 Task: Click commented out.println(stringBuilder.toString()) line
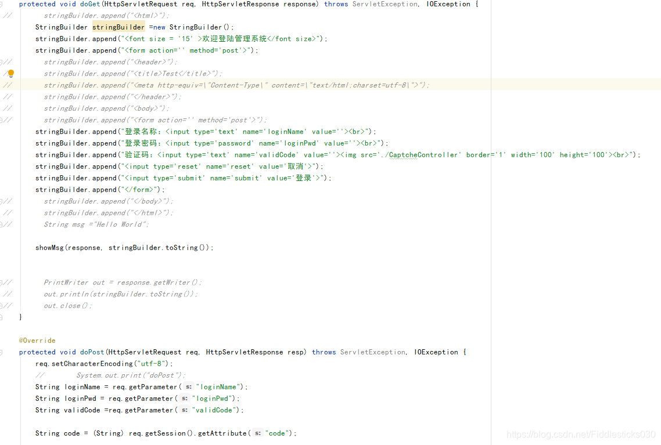point(121,294)
